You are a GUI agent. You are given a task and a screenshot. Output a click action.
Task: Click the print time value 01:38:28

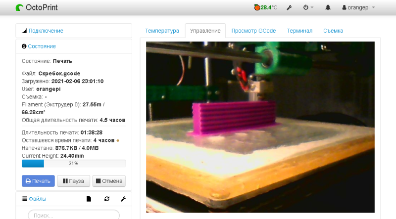point(92,132)
